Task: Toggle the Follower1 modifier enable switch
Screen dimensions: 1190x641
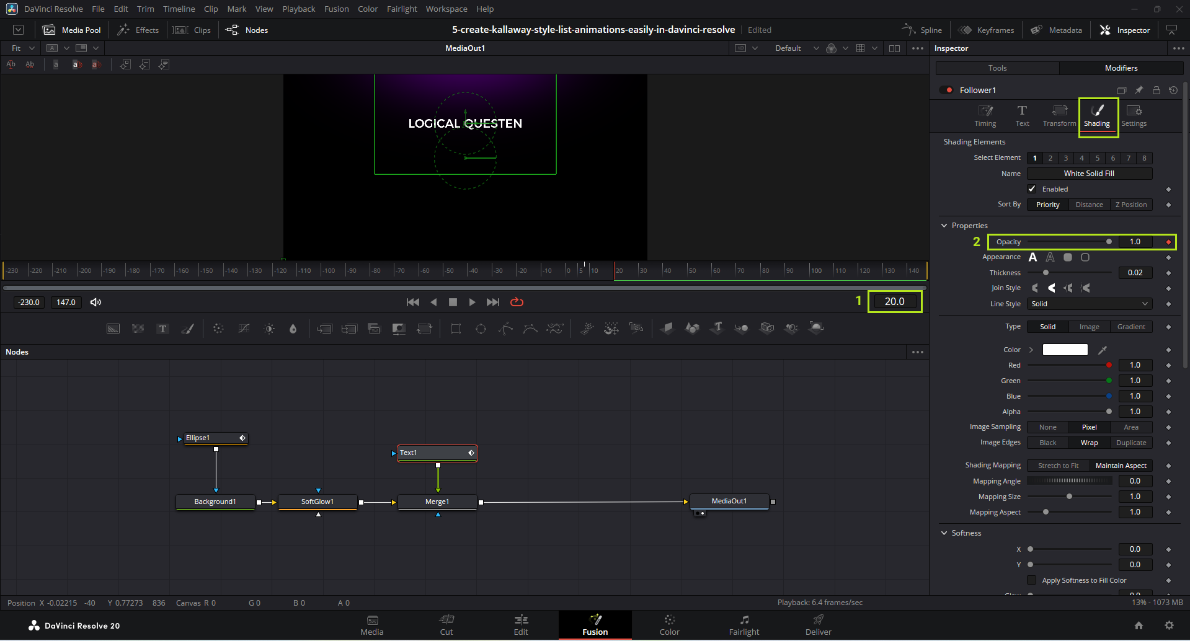Action: pos(946,90)
